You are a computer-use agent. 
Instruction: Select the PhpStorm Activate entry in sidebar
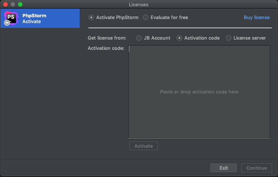[40, 18]
